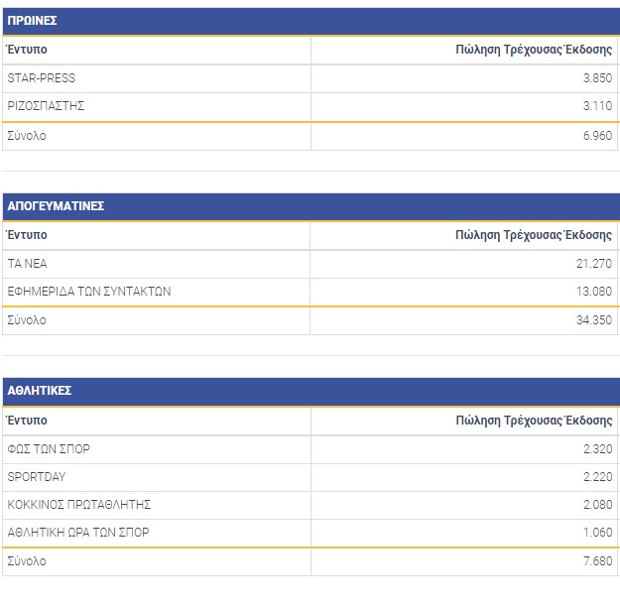This screenshot has height=609, width=620.
Task: Select the SPORTDAY newspaper row
Action: pyautogui.click(x=36, y=477)
